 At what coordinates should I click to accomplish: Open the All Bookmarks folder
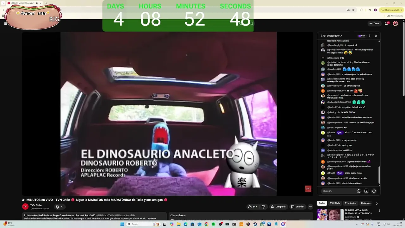(395, 16)
